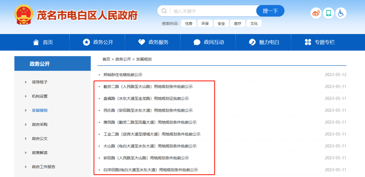
Task: Click the arrow beside 政府公文
Action: pos(26,138)
